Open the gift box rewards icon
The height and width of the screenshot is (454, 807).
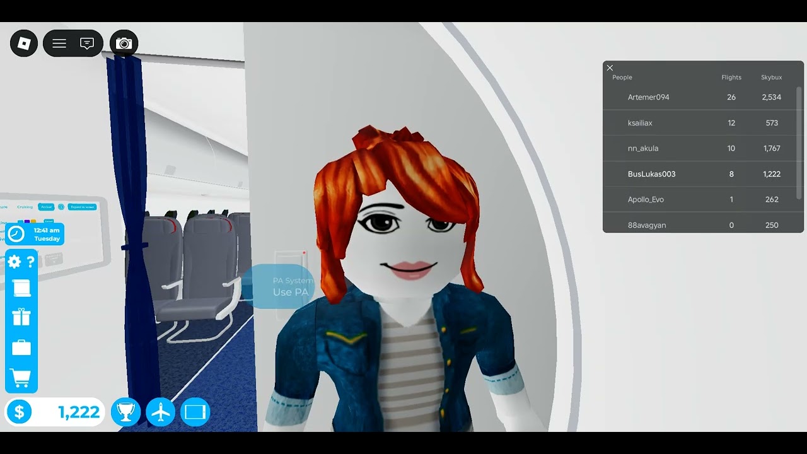pyautogui.click(x=21, y=317)
